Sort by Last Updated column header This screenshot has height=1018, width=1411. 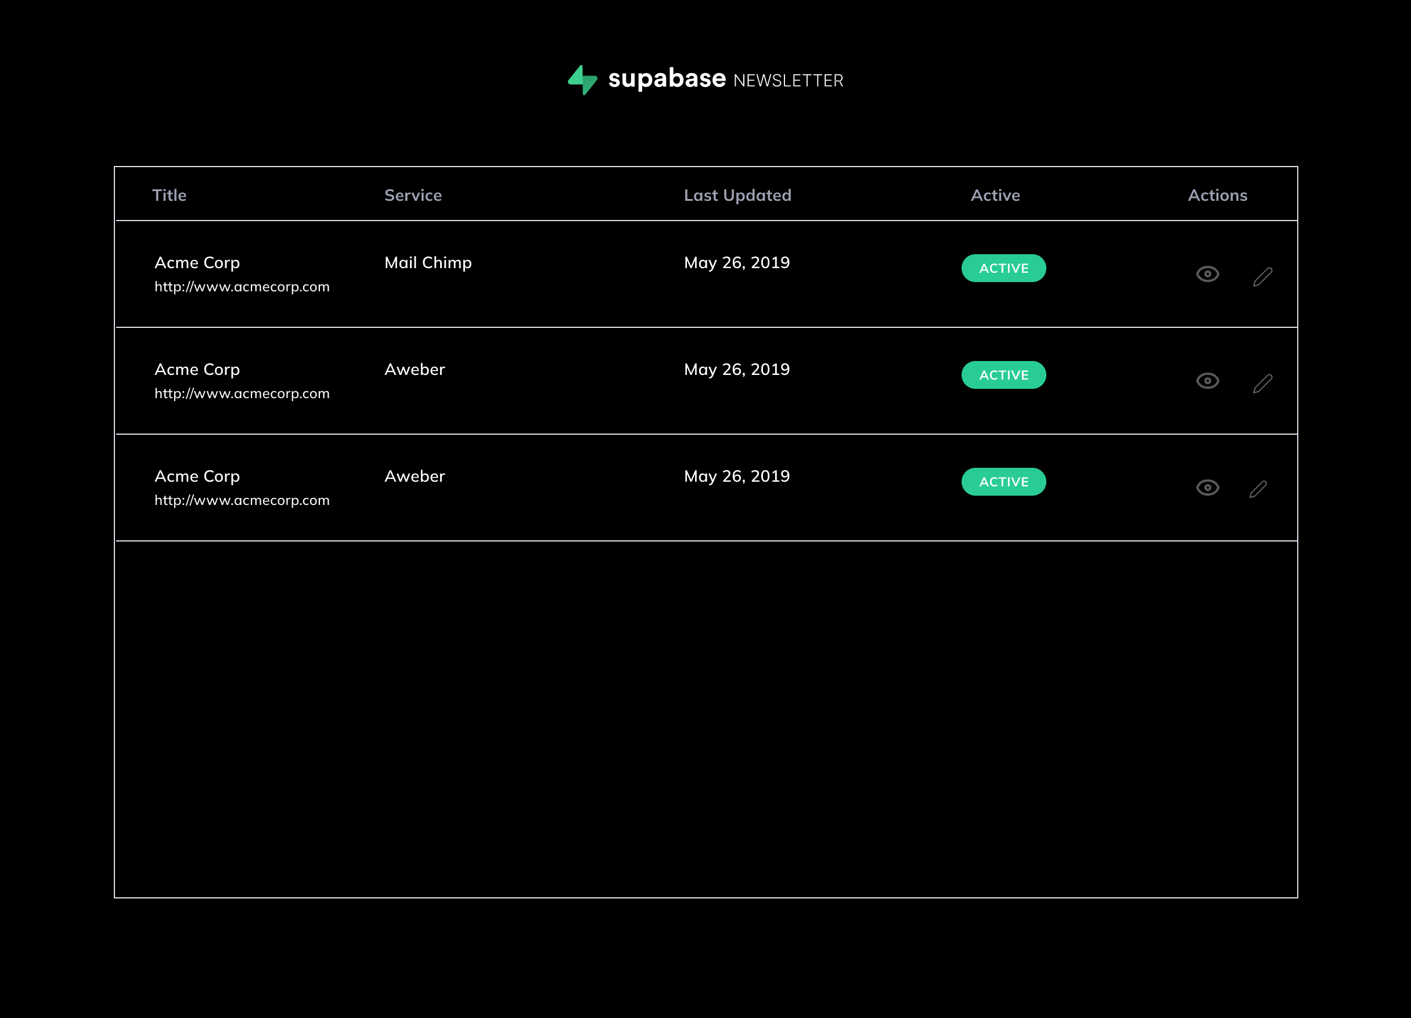click(738, 195)
